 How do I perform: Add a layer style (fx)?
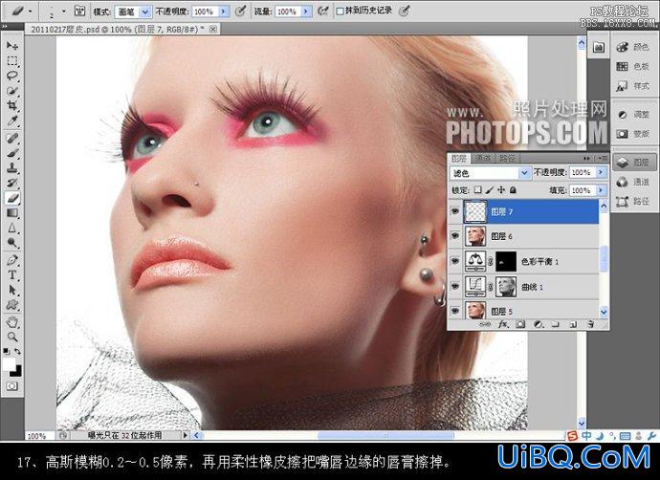coord(503,324)
